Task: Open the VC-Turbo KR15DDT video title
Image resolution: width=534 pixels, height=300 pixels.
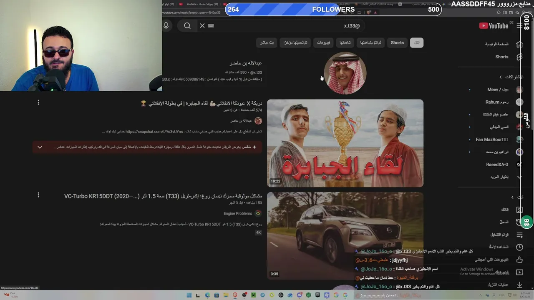Action: 163,196
